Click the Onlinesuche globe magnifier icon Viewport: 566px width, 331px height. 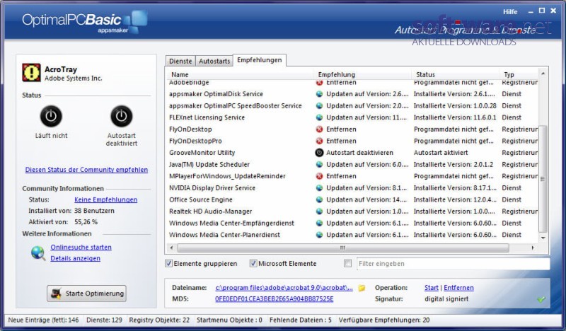[38, 253]
